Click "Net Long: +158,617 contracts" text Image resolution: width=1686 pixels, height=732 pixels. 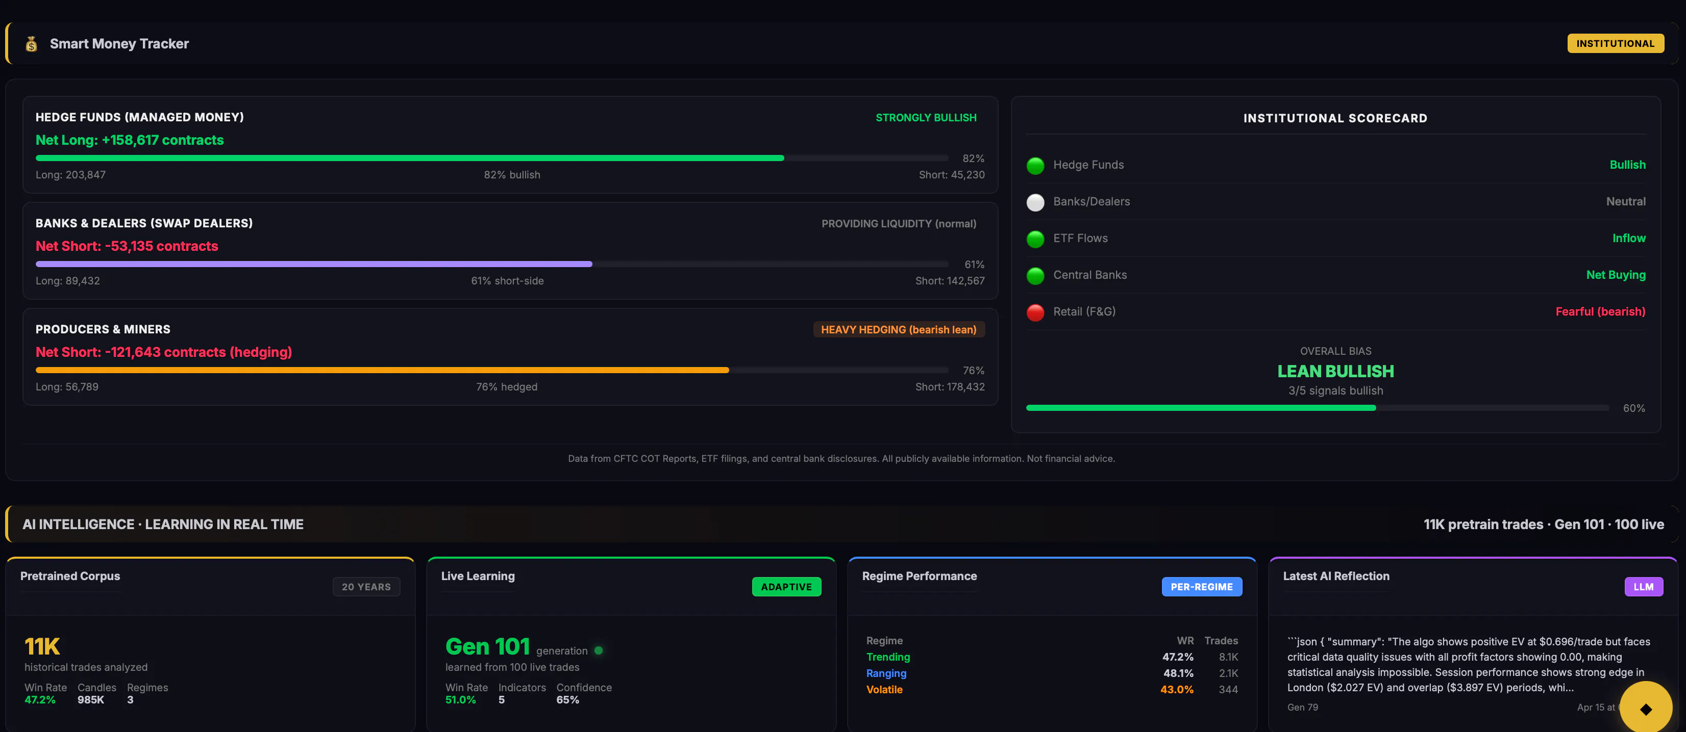tap(130, 140)
